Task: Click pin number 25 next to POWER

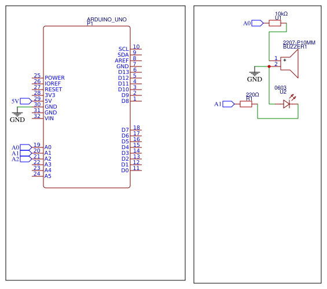Action: [37, 76]
